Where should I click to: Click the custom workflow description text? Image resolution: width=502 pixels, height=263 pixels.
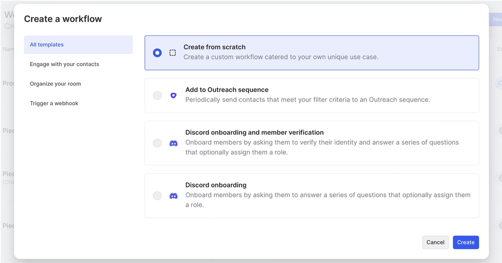[x=281, y=57]
